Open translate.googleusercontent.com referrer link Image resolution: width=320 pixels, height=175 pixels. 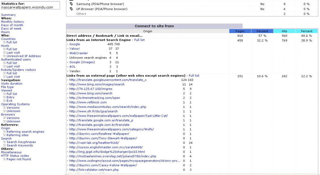pyautogui.click(x=108, y=80)
